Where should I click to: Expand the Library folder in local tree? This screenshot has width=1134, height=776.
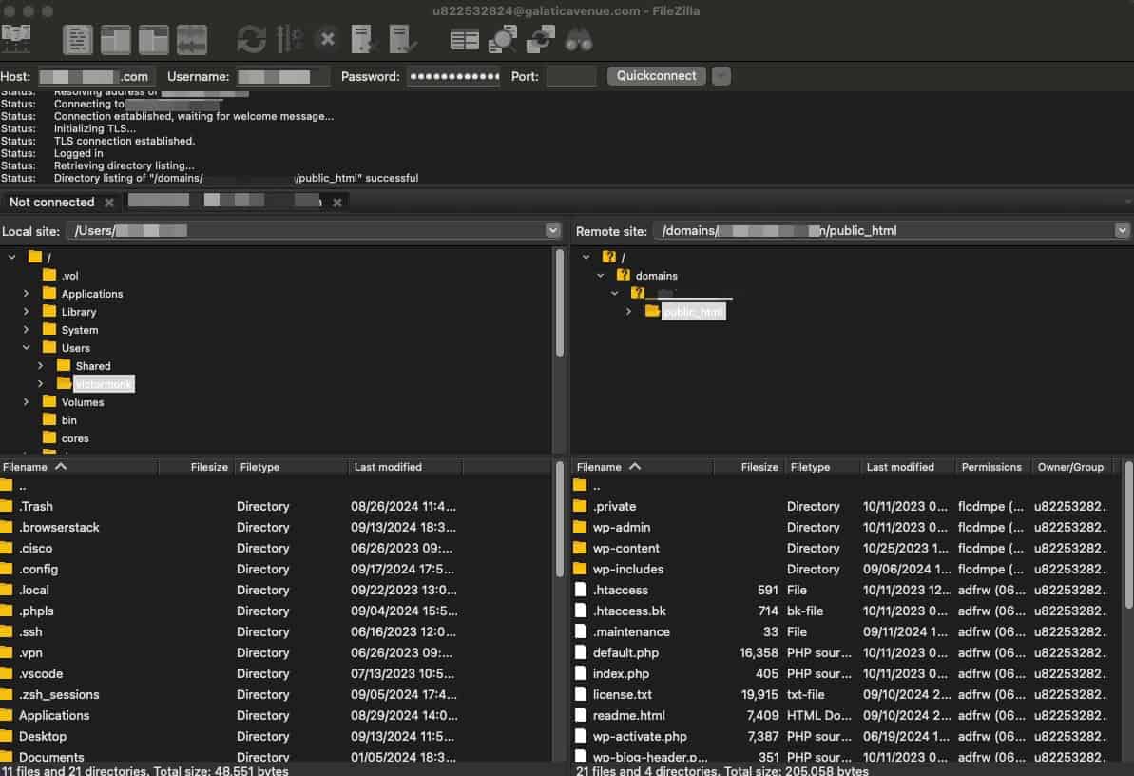pos(26,312)
